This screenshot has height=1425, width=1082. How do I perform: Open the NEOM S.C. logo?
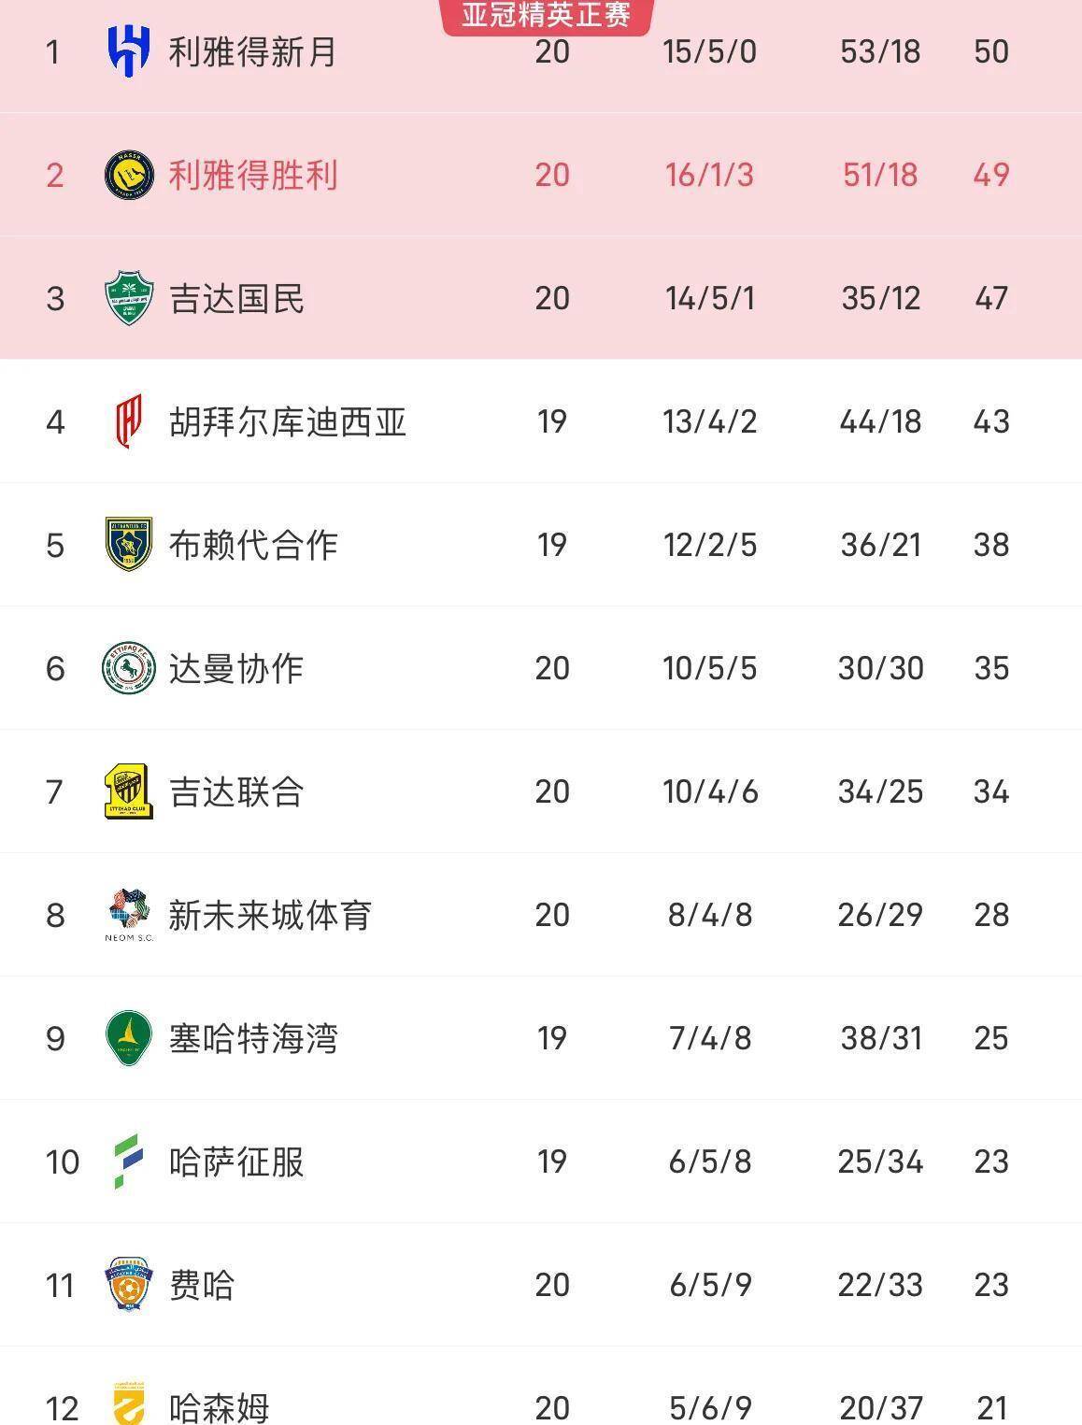[x=128, y=915]
